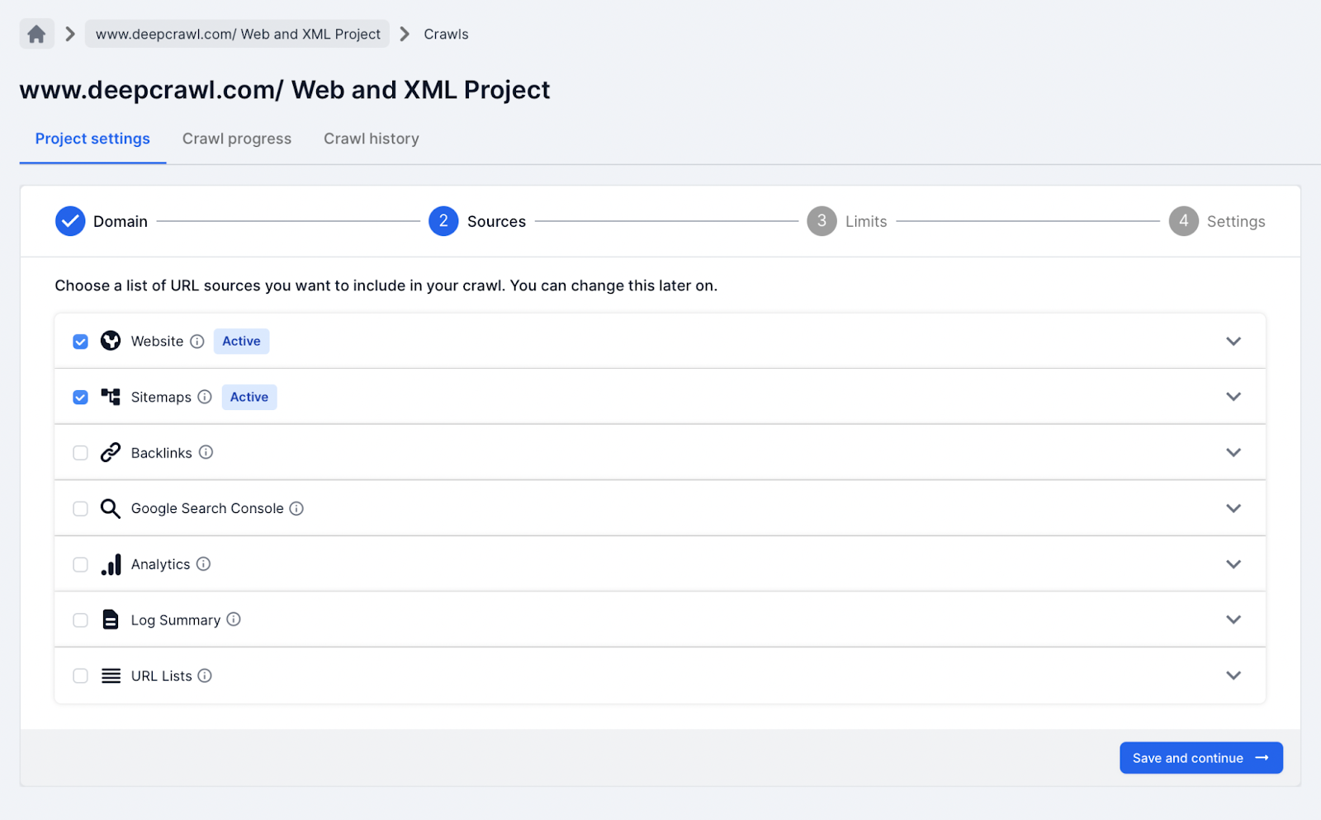Open the project breadcrumb link
This screenshot has height=820, width=1321.
[x=238, y=34]
